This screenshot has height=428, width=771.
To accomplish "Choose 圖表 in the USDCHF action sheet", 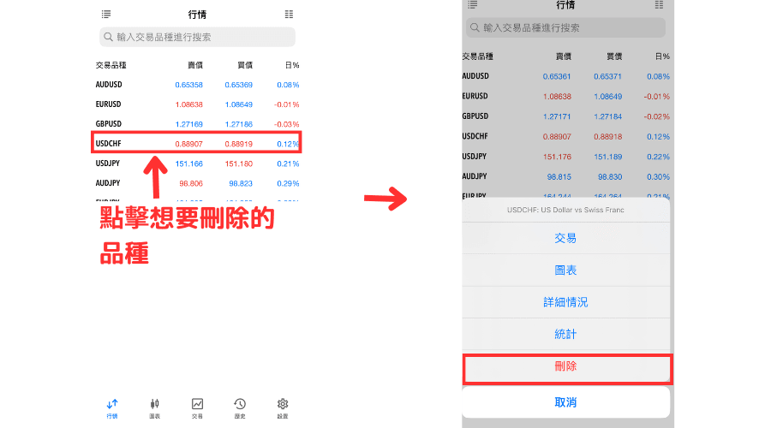I will (565, 270).
